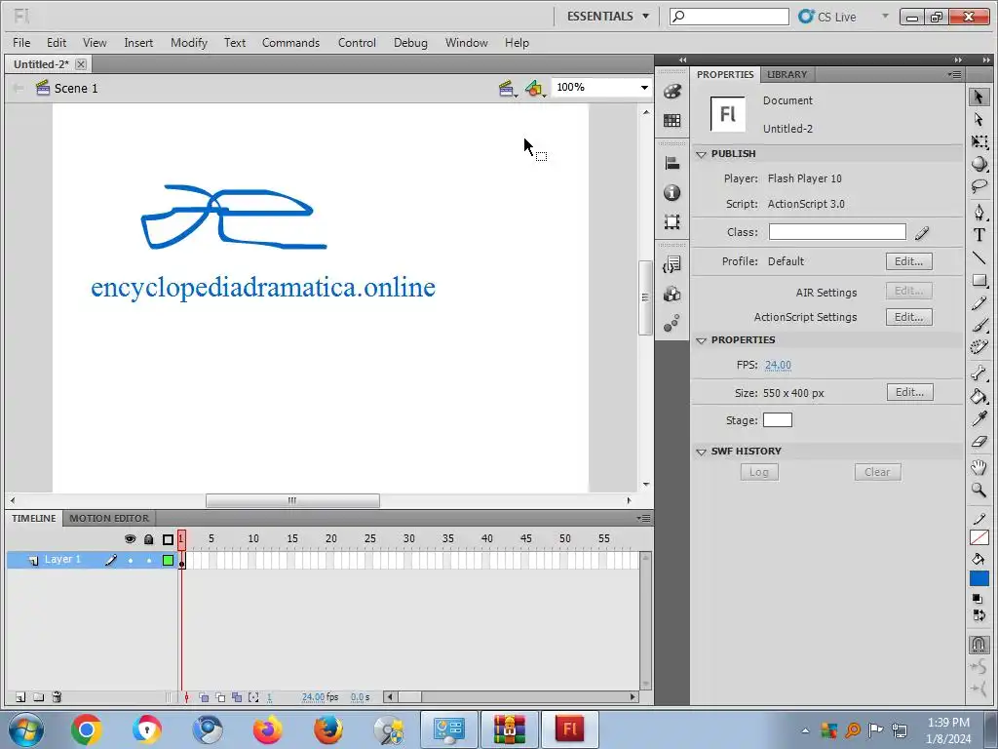998x749 pixels.
Task: Toggle Onion Skin button
Action: click(204, 697)
